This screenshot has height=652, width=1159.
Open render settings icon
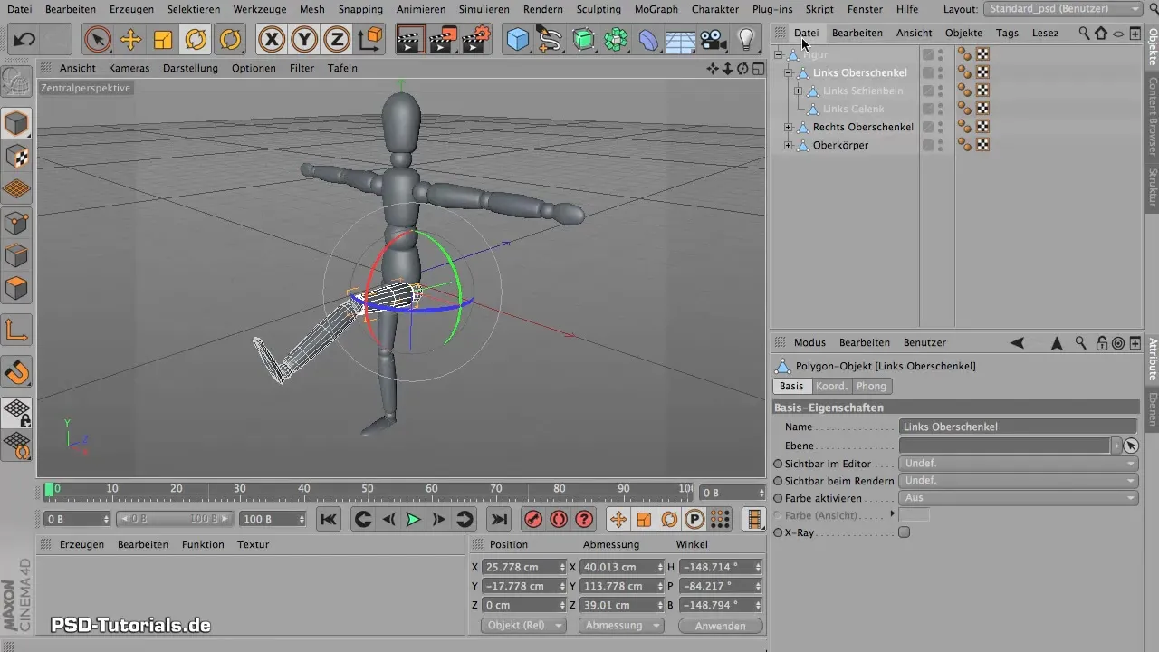(x=475, y=40)
